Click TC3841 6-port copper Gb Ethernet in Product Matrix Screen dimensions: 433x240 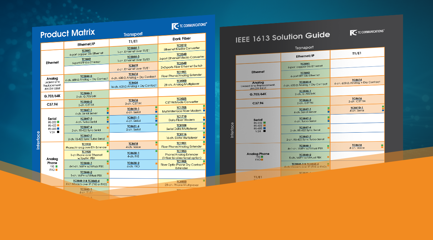tap(86, 52)
